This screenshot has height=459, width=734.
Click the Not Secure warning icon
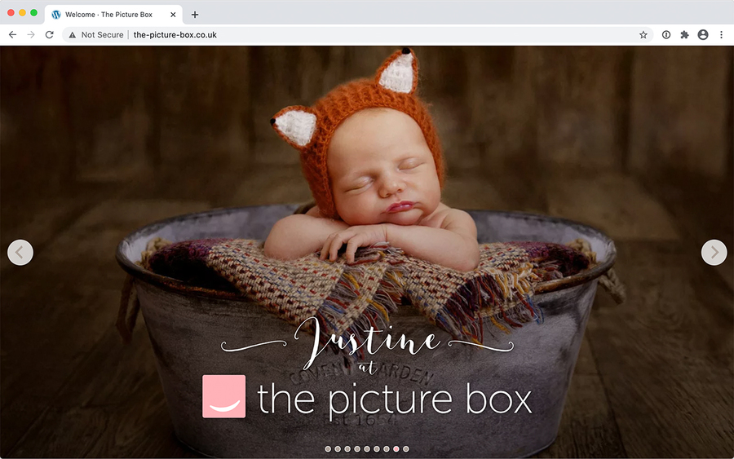point(72,34)
